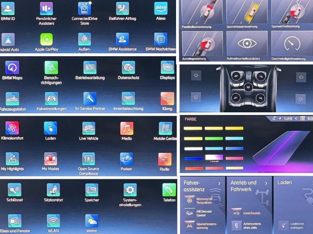
Task: Toggle Warnung bei Tempolimits
Action: 189,200
